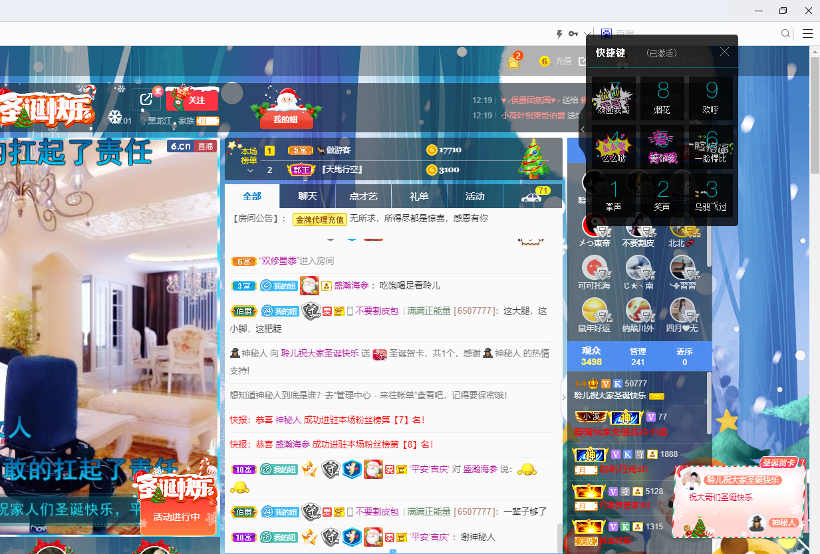The height and width of the screenshot is (554, 820).
Task: Click the Christmas tree icon beside ranking
Action: tap(533, 158)
